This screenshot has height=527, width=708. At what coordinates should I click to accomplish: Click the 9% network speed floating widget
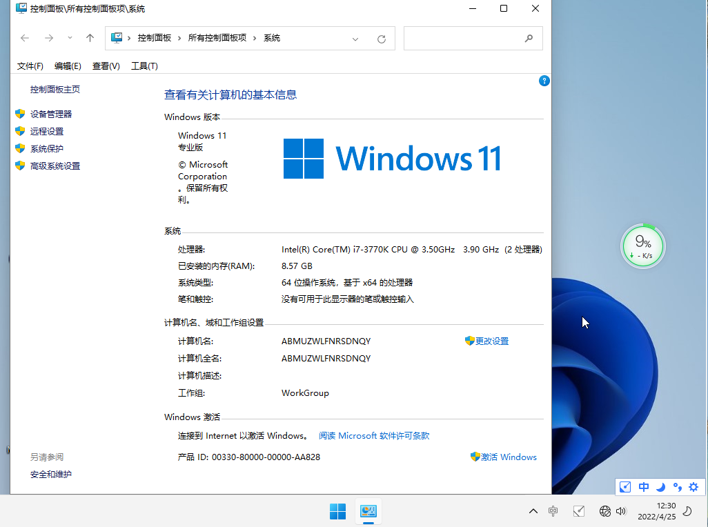(x=642, y=246)
